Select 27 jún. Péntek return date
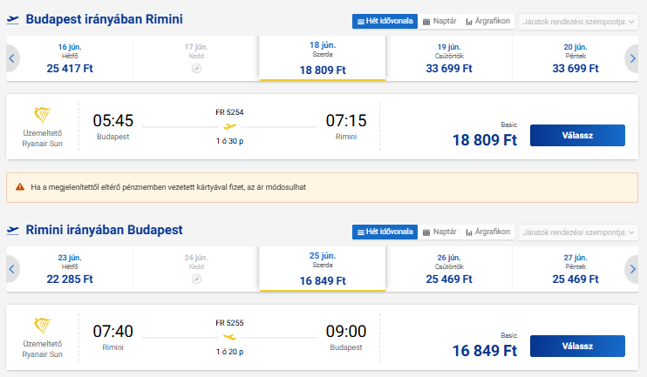Image resolution: width=647 pixels, height=377 pixels. click(575, 269)
